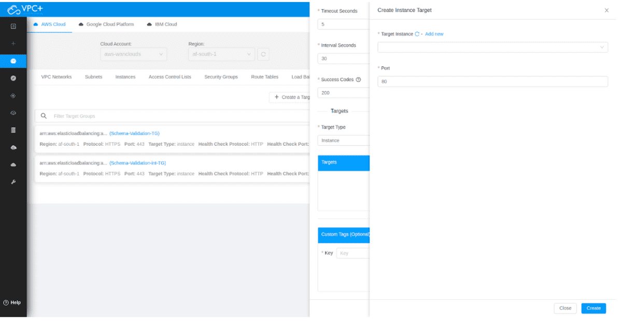Click the lower cloud sidebar icon
Viewport: 622px width, 321px height.
13,164
